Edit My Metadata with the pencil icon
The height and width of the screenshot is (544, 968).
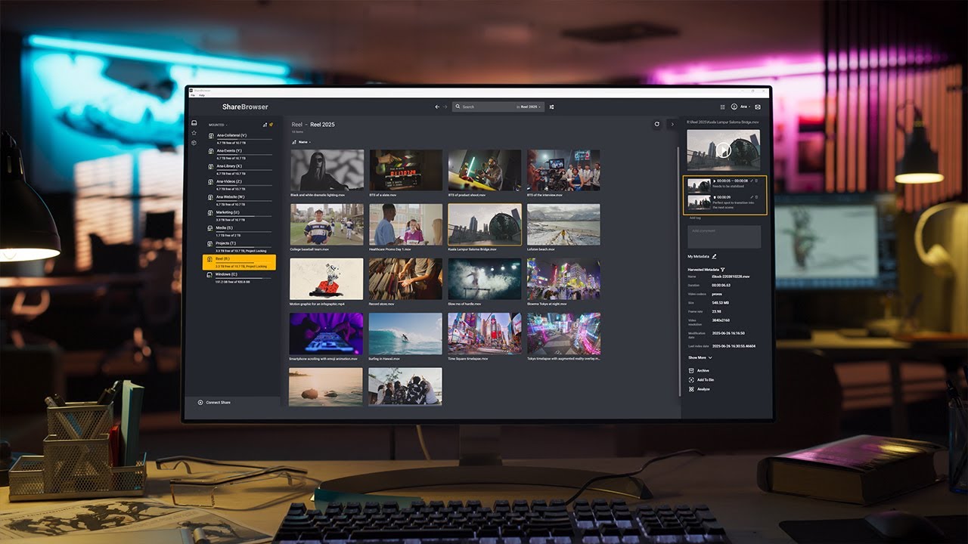(x=714, y=257)
